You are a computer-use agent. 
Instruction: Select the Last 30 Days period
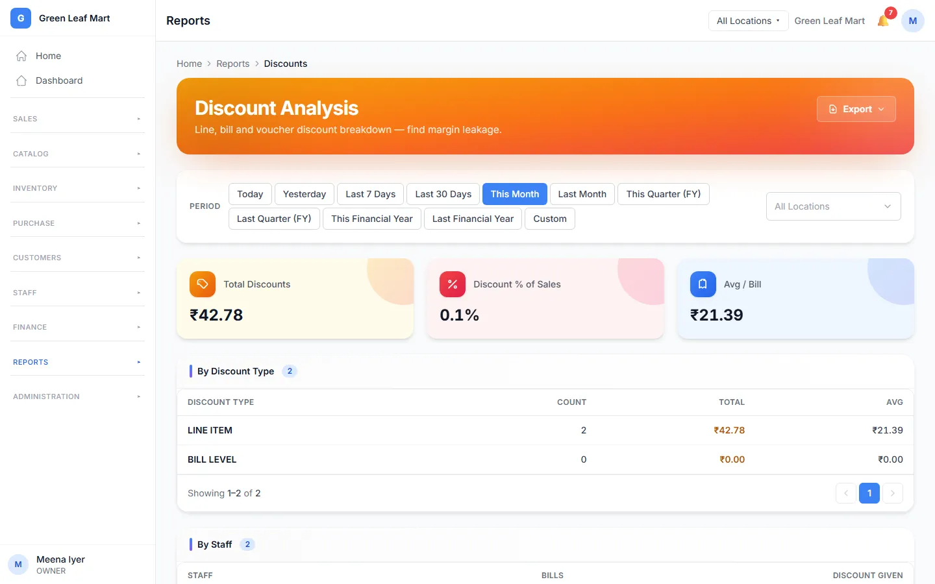(x=443, y=194)
